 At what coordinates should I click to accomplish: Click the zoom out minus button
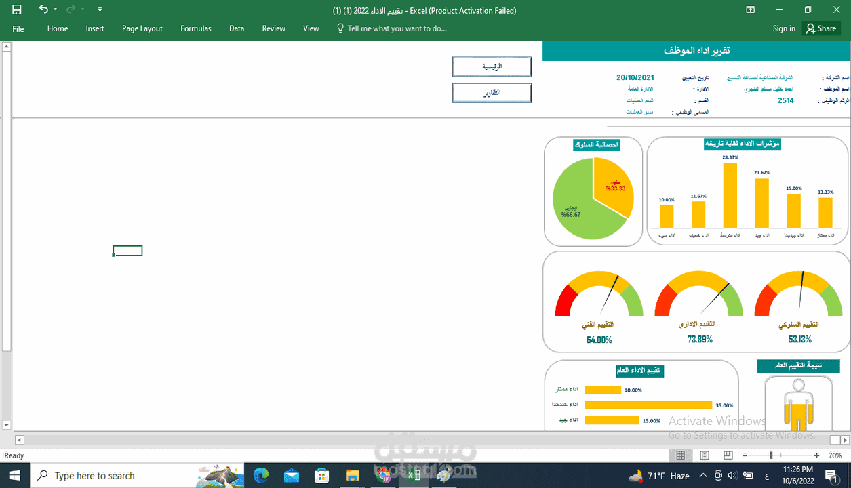pyautogui.click(x=745, y=455)
